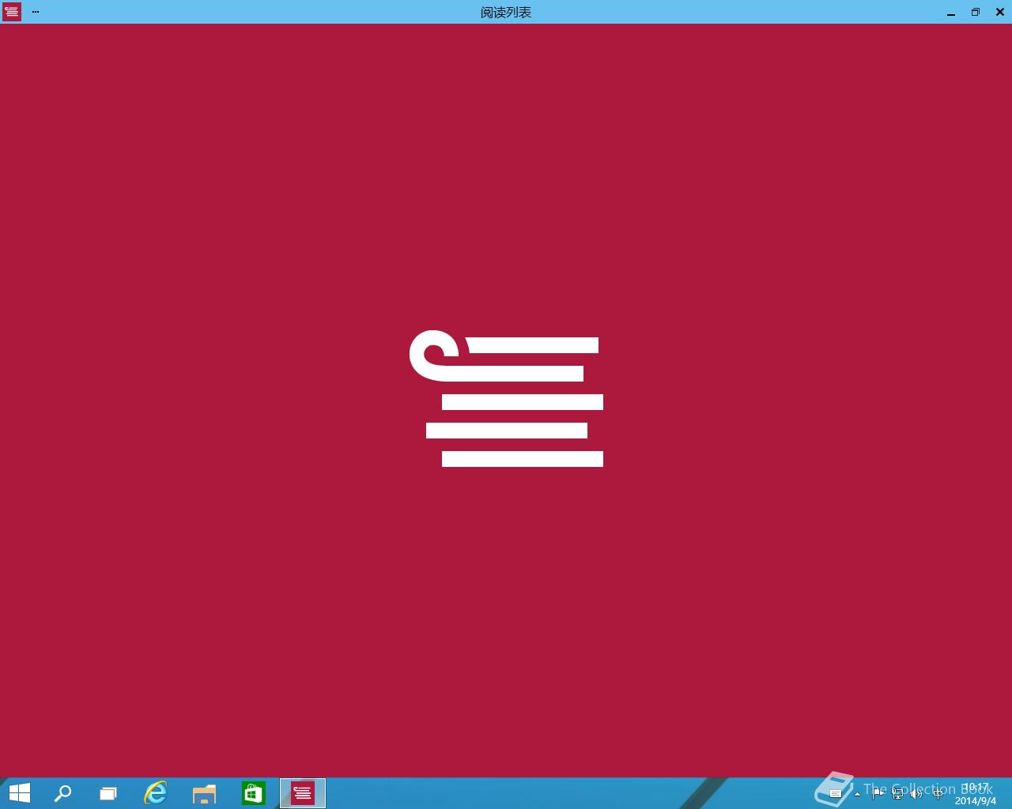The width and height of the screenshot is (1012, 809).
Task: Open Task View on the taskbar
Action: pyautogui.click(x=108, y=793)
